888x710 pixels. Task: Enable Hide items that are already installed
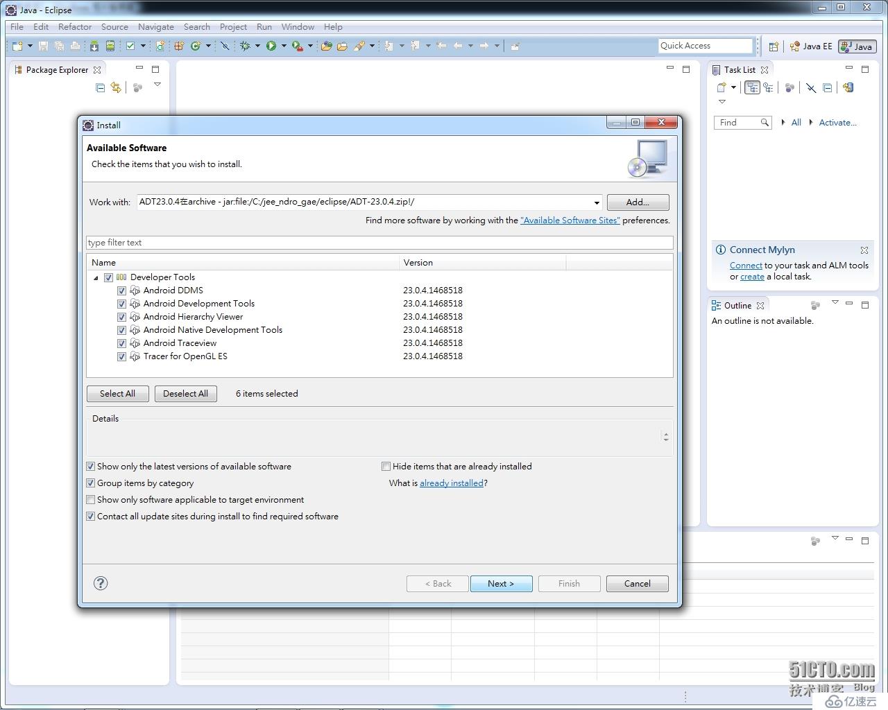point(386,467)
